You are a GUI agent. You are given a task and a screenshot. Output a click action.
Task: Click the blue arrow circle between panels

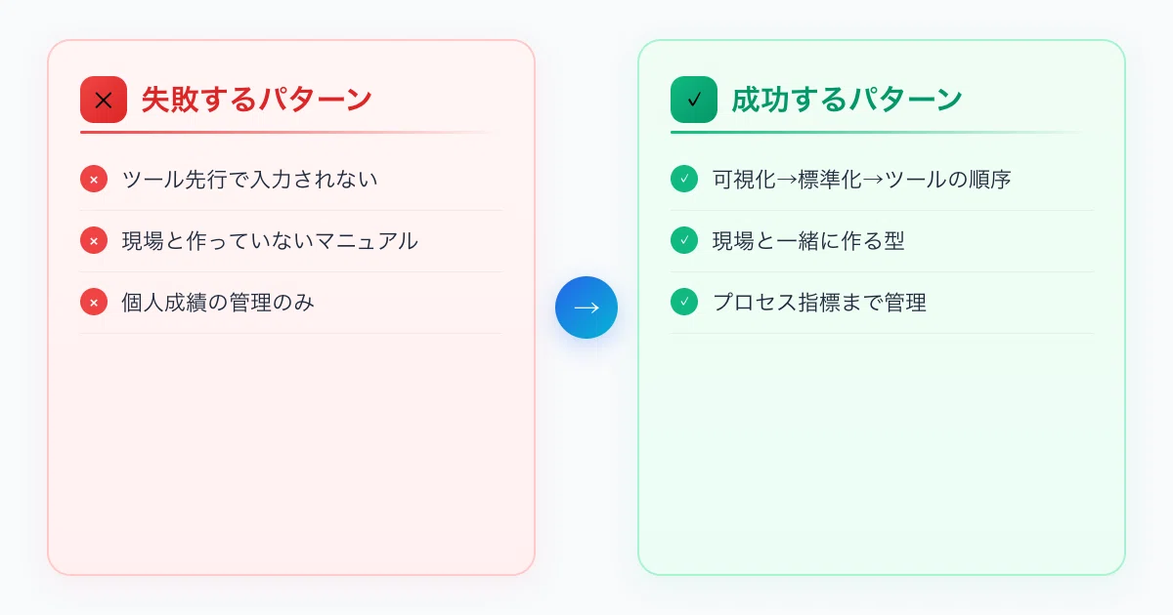586,307
